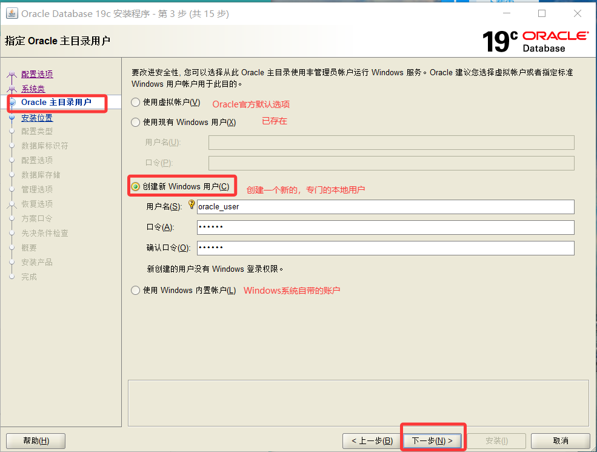Select the Oracle 主目录用户 step
Screen dimensions: 597x452
[x=56, y=102]
